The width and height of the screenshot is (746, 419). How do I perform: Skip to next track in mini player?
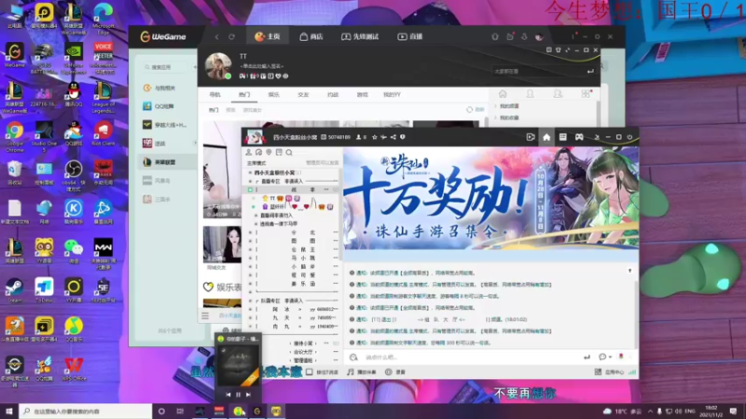[x=248, y=394]
